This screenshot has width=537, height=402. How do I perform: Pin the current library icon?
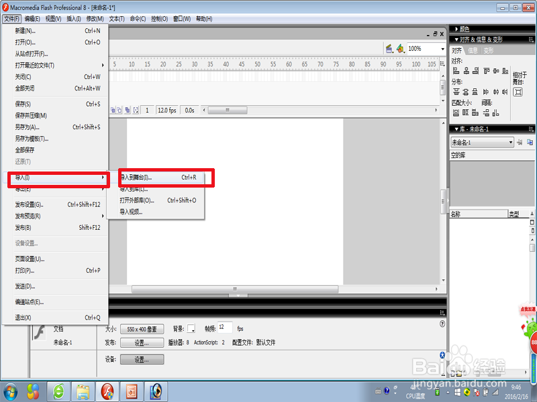tap(520, 142)
